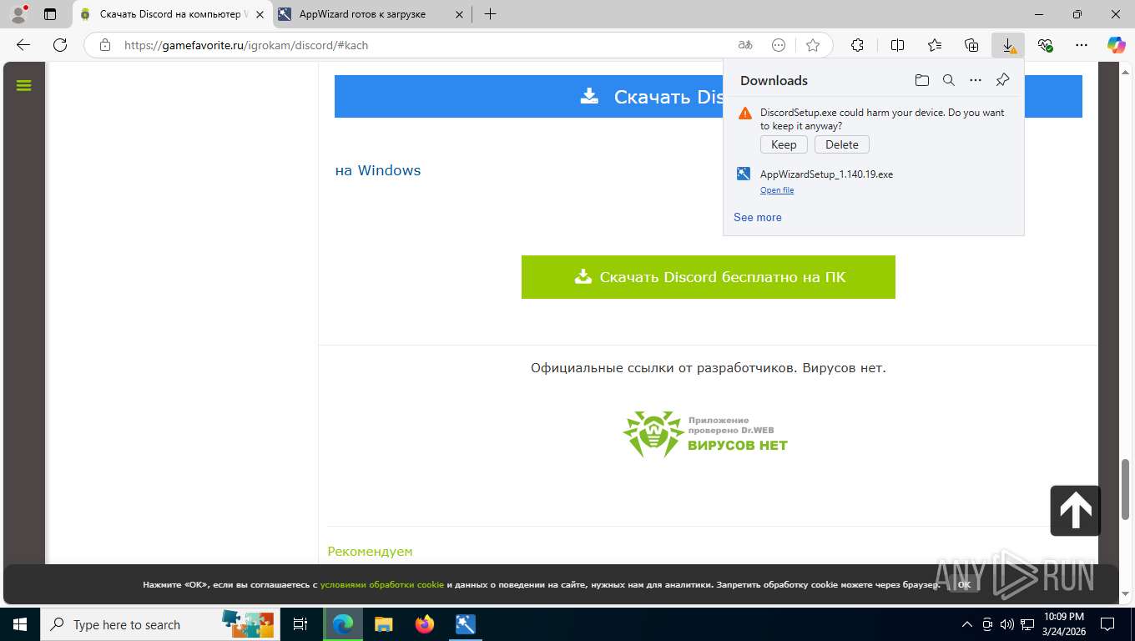Click the Dr.WEB ВИРУСОВ НЕТ badge

(x=706, y=434)
